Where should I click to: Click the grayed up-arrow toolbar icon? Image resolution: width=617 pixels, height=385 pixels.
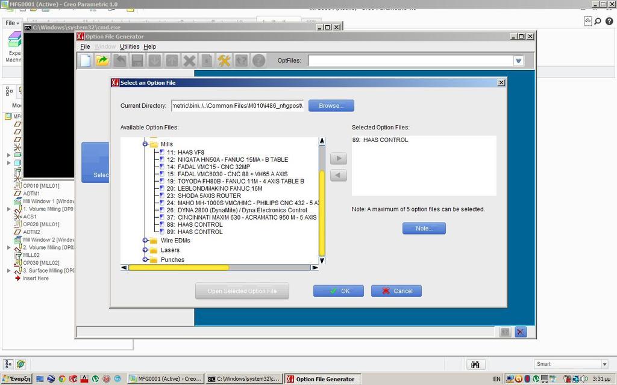click(172, 61)
